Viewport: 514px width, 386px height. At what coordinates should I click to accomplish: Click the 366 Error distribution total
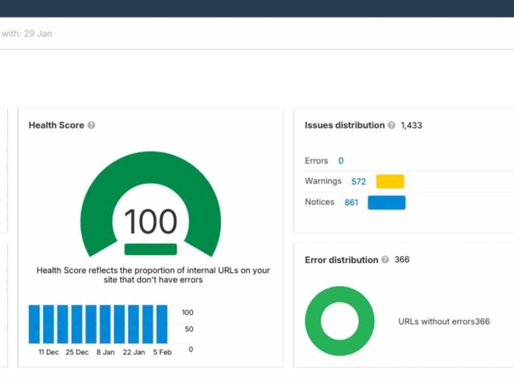(x=402, y=259)
